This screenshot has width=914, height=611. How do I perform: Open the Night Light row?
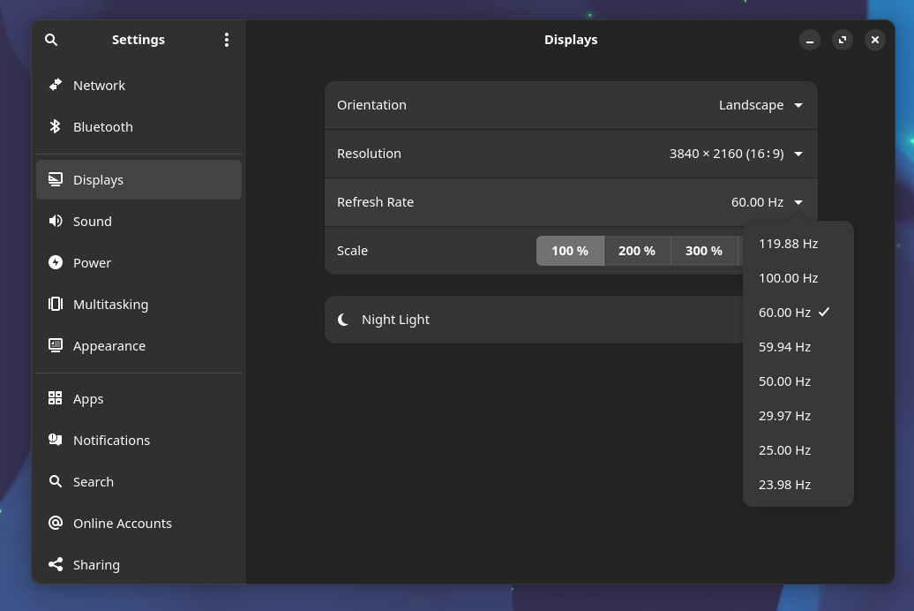534,320
